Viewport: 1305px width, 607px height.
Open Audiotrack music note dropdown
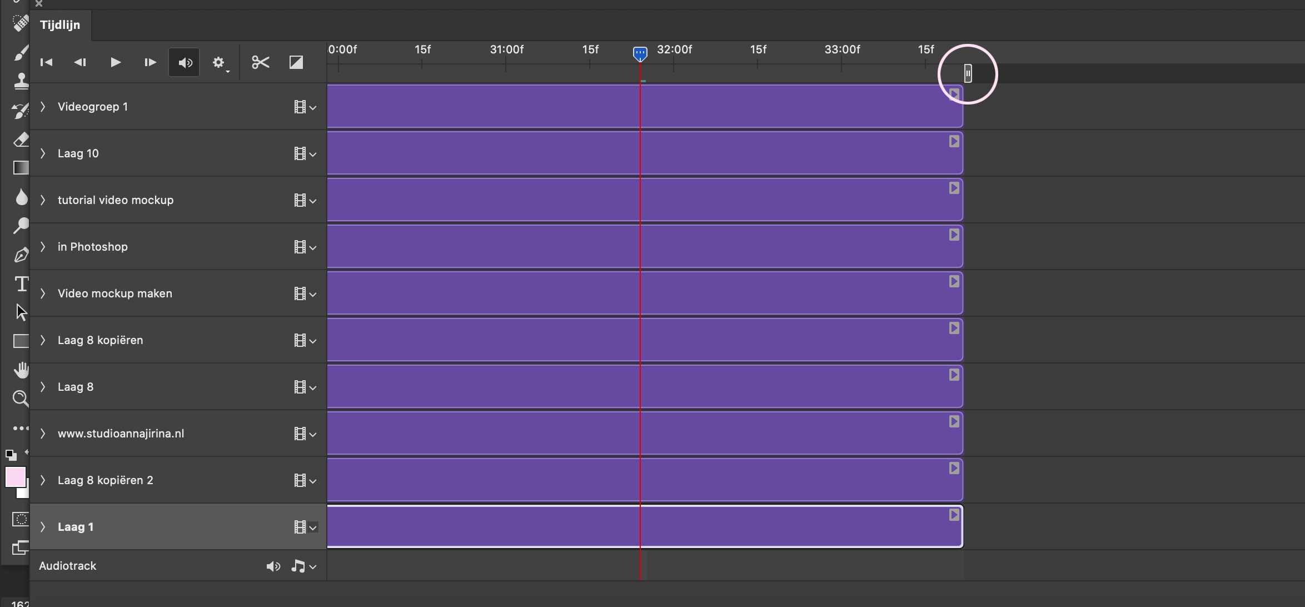(305, 566)
